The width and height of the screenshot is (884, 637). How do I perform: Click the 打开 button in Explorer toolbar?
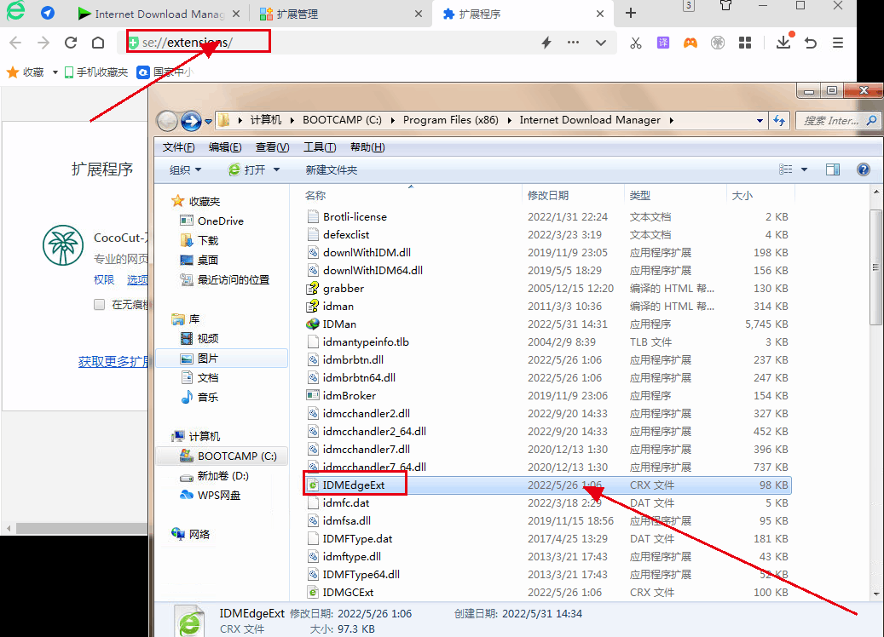tap(247, 170)
